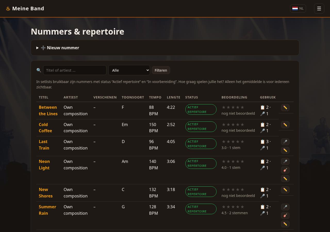Open the Summer Rain song link
Screen dimensions: 330x232
pos(47,210)
